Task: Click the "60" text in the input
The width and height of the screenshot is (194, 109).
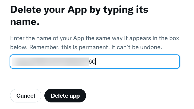Action: [92, 62]
